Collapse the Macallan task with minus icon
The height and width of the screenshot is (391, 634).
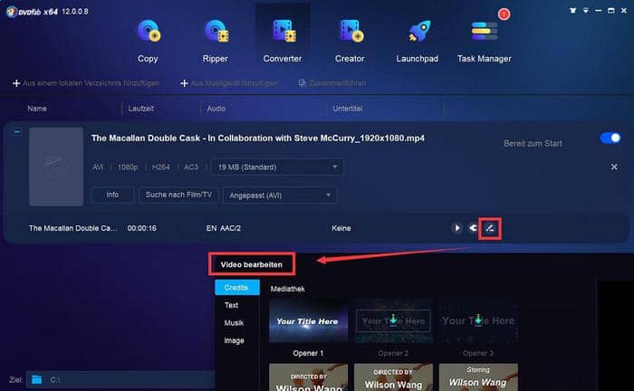pyautogui.click(x=17, y=131)
